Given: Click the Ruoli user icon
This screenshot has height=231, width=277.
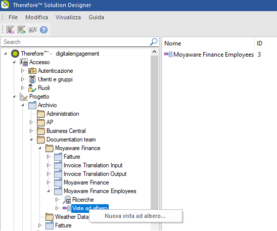Looking at the screenshot, I should point(32,88).
